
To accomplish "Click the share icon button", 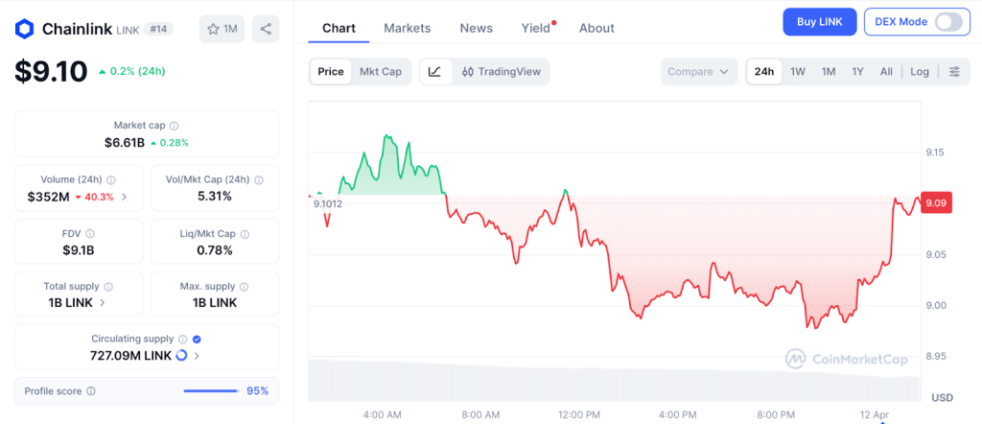I will click(x=266, y=29).
